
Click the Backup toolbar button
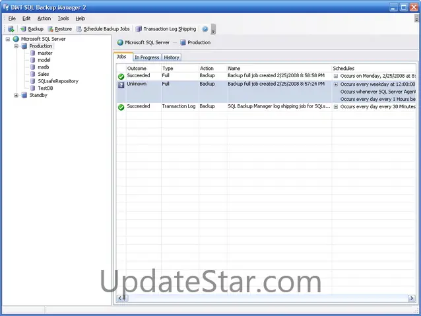point(32,29)
